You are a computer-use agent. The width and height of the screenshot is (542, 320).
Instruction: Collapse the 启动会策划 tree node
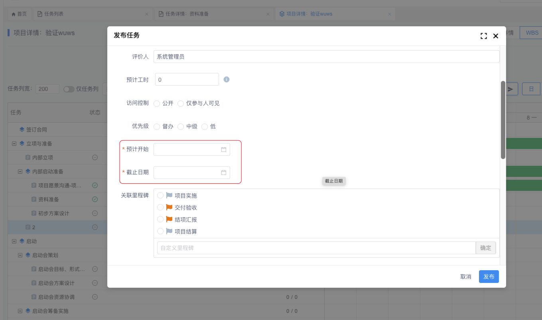pyautogui.click(x=20, y=255)
